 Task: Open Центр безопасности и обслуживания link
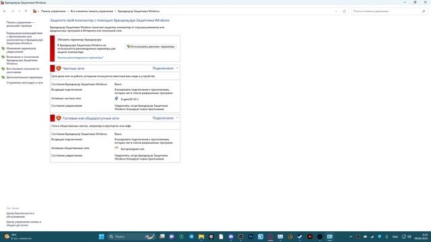(20, 215)
